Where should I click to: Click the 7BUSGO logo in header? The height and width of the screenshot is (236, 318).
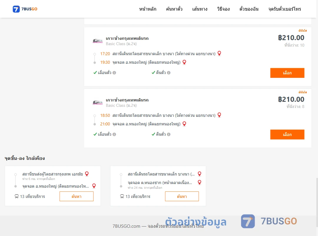coord(25,9)
